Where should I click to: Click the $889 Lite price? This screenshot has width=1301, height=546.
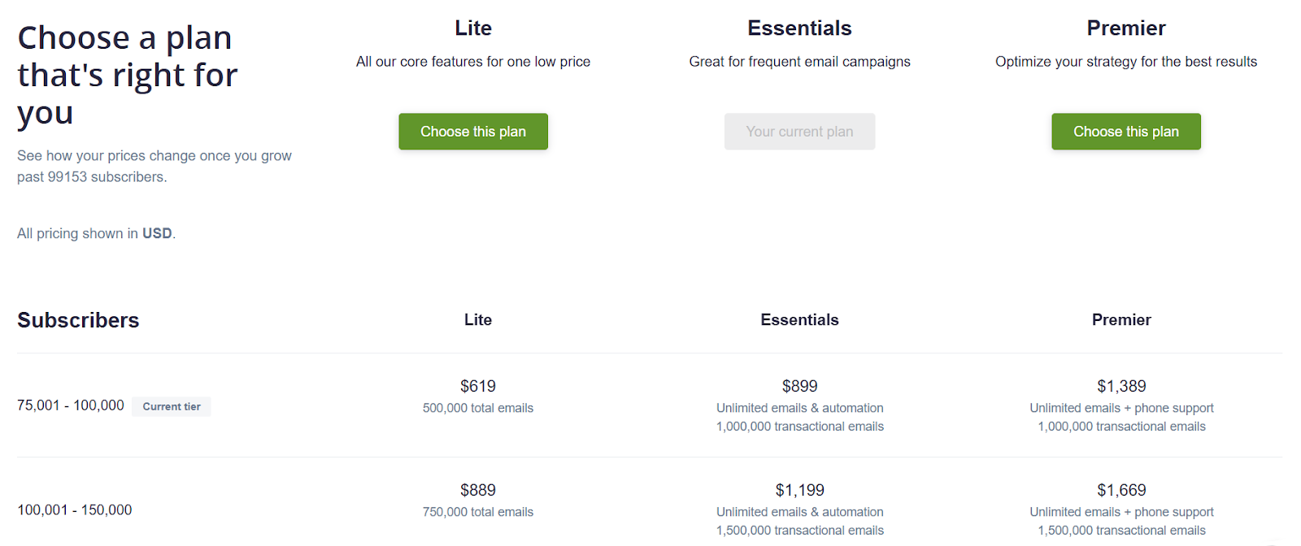(x=477, y=490)
